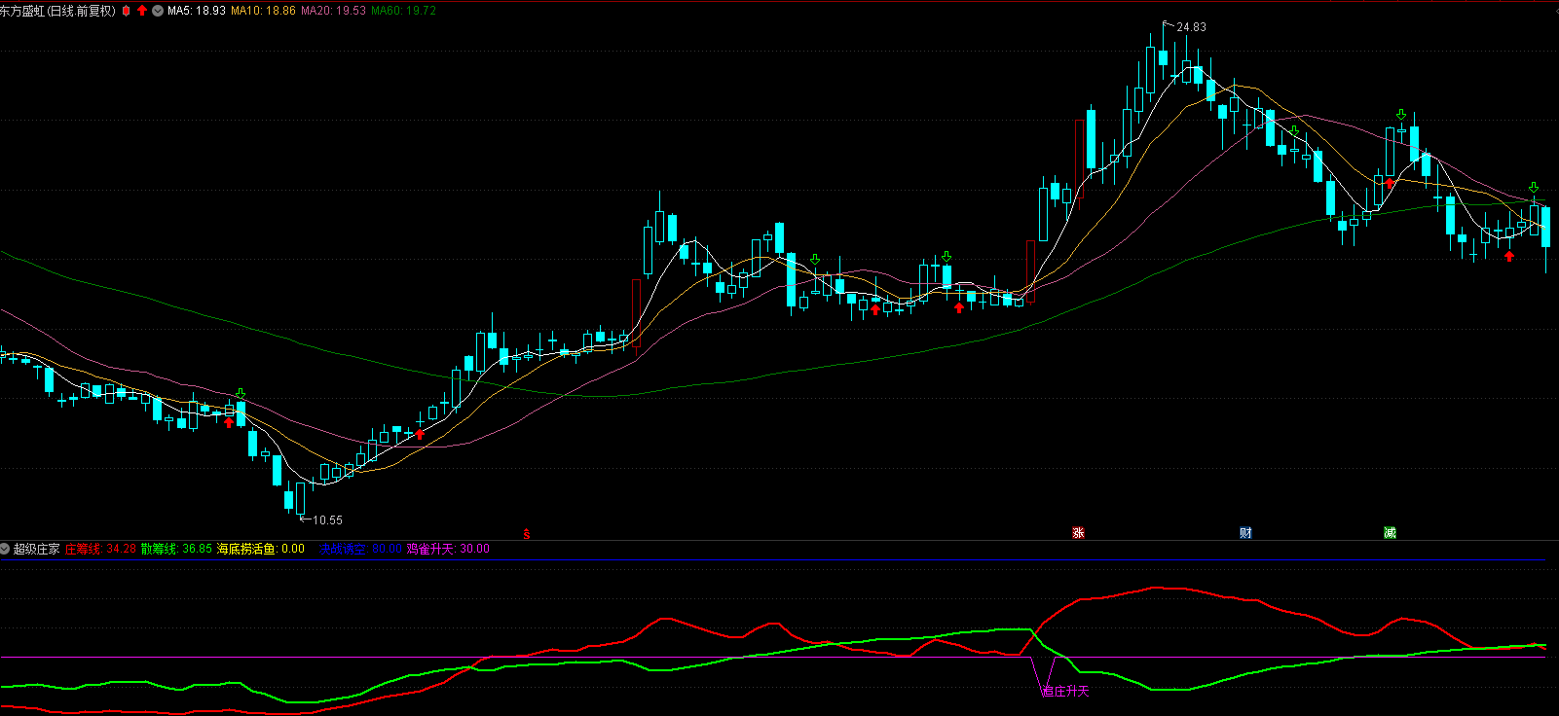Click the red up-arrow icon beside the title
The width and height of the screenshot is (1559, 716).
coord(142,11)
